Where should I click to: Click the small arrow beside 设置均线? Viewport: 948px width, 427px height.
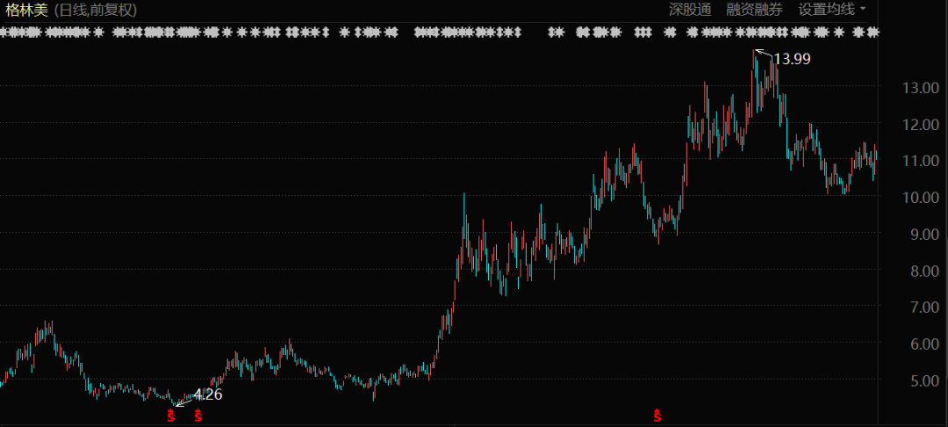click(x=863, y=10)
